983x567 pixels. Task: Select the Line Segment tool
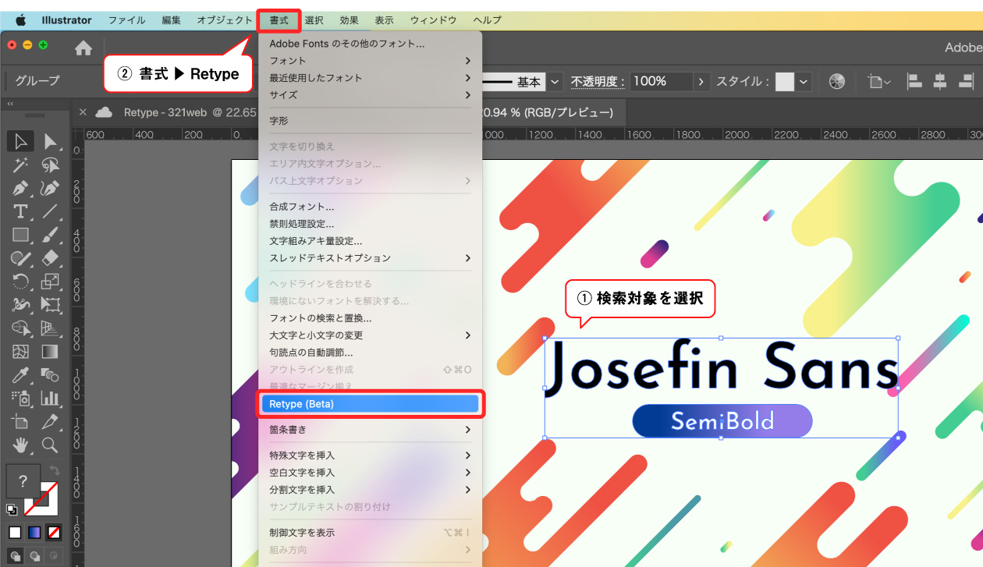51,211
